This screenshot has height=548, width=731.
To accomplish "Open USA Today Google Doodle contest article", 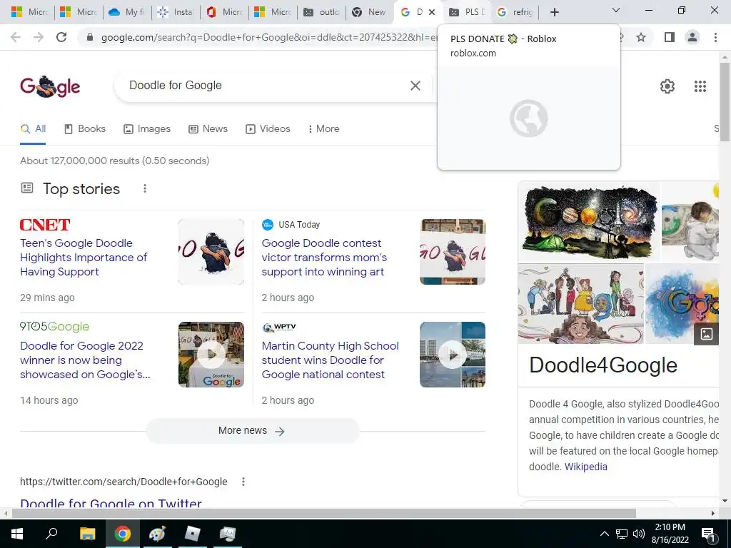I will [324, 257].
